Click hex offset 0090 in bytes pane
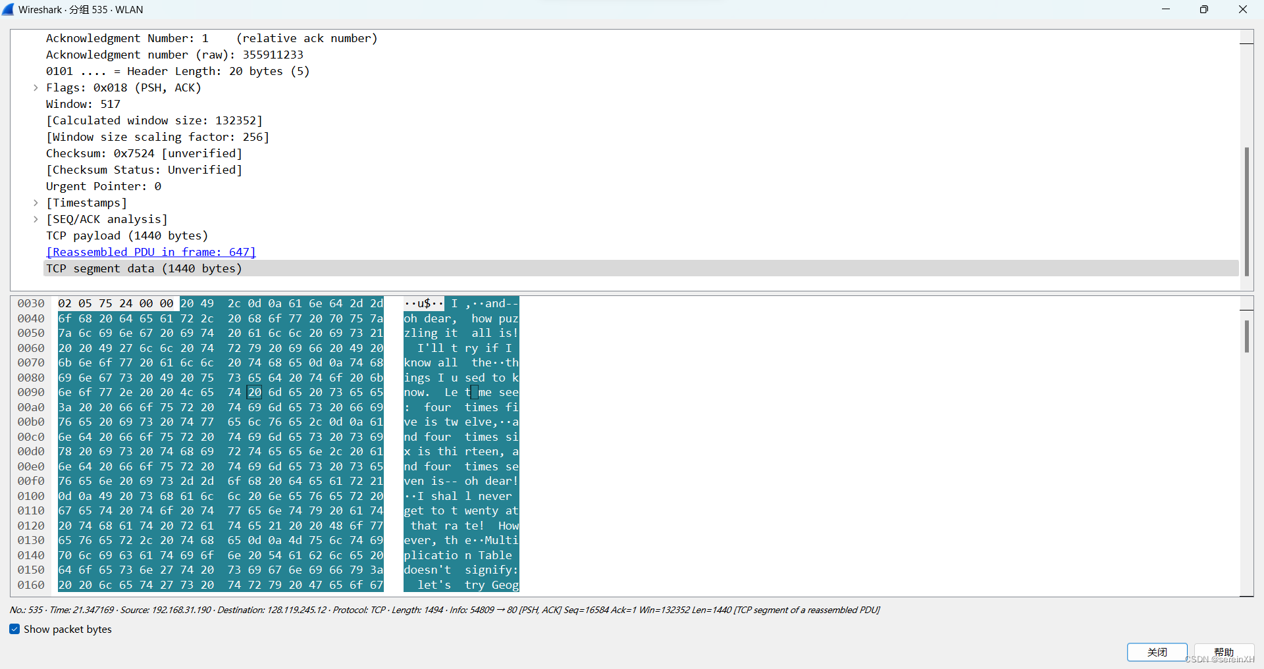 click(31, 392)
